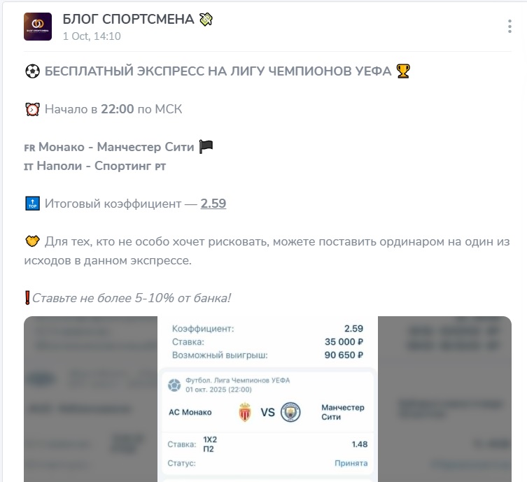Click the blue TOP arrow emoji
527x482 pixels.
click(33, 204)
